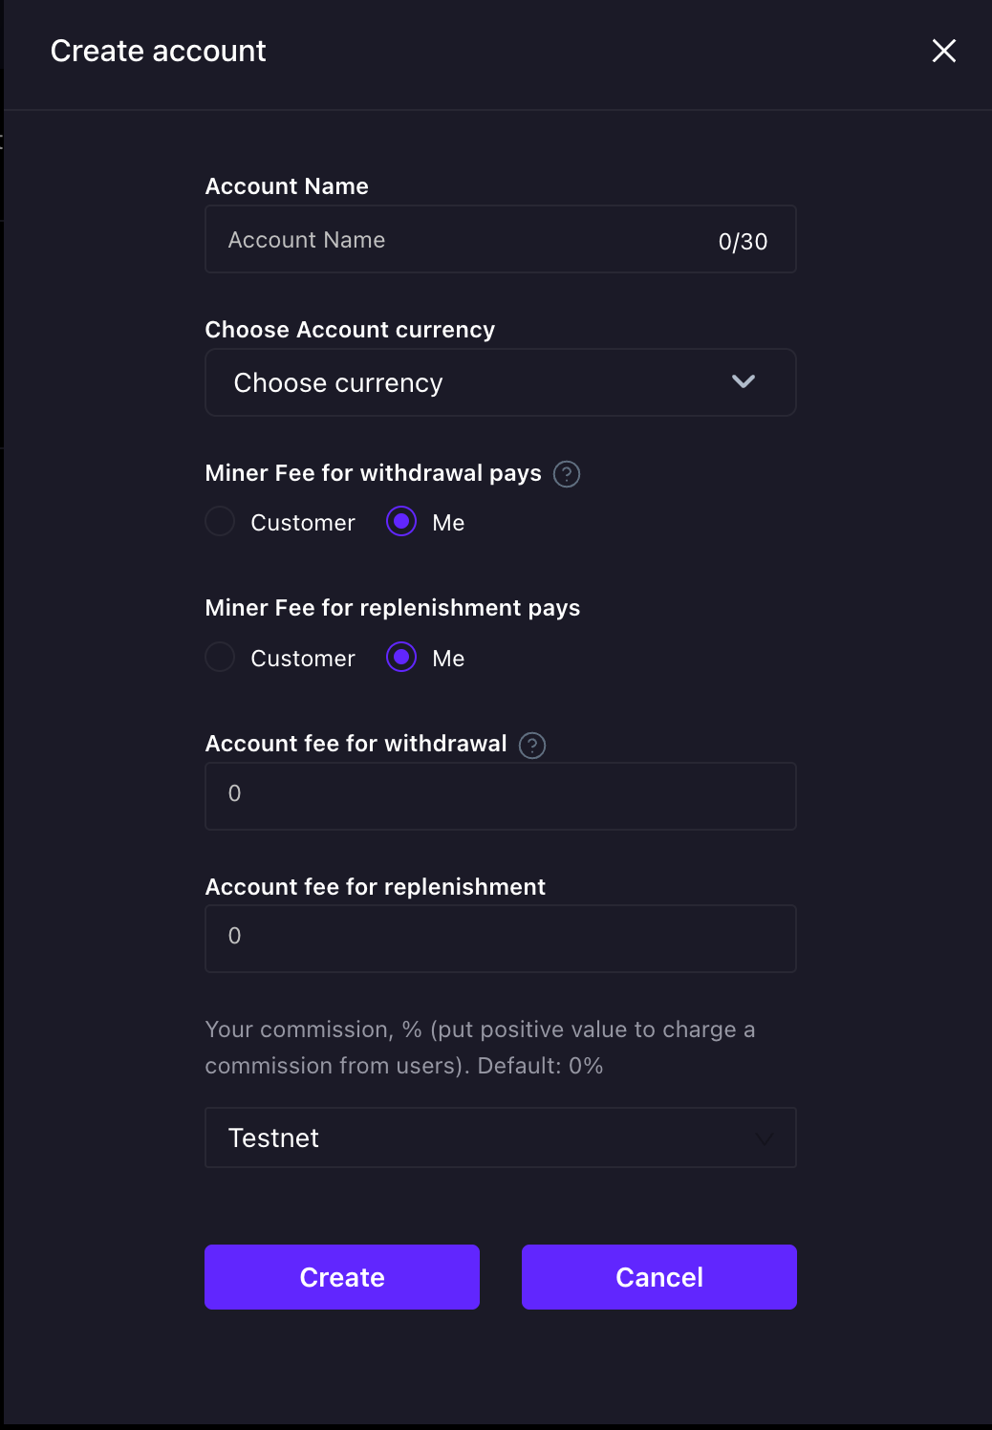This screenshot has width=992, height=1430.
Task: Click the Account fee for replenishment input
Action: coord(500,938)
